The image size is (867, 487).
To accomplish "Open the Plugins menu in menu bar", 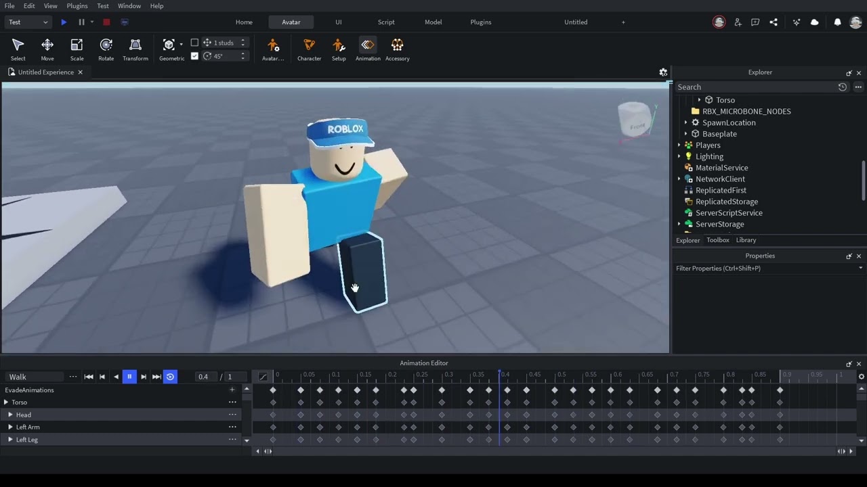I will (77, 6).
